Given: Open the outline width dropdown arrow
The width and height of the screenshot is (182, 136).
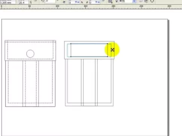Looking at the screenshot, I should 134,1.
